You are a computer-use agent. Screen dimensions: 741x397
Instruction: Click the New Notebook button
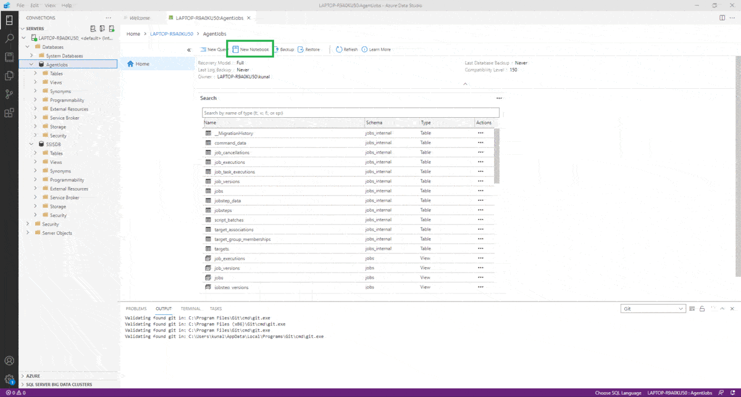251,49
